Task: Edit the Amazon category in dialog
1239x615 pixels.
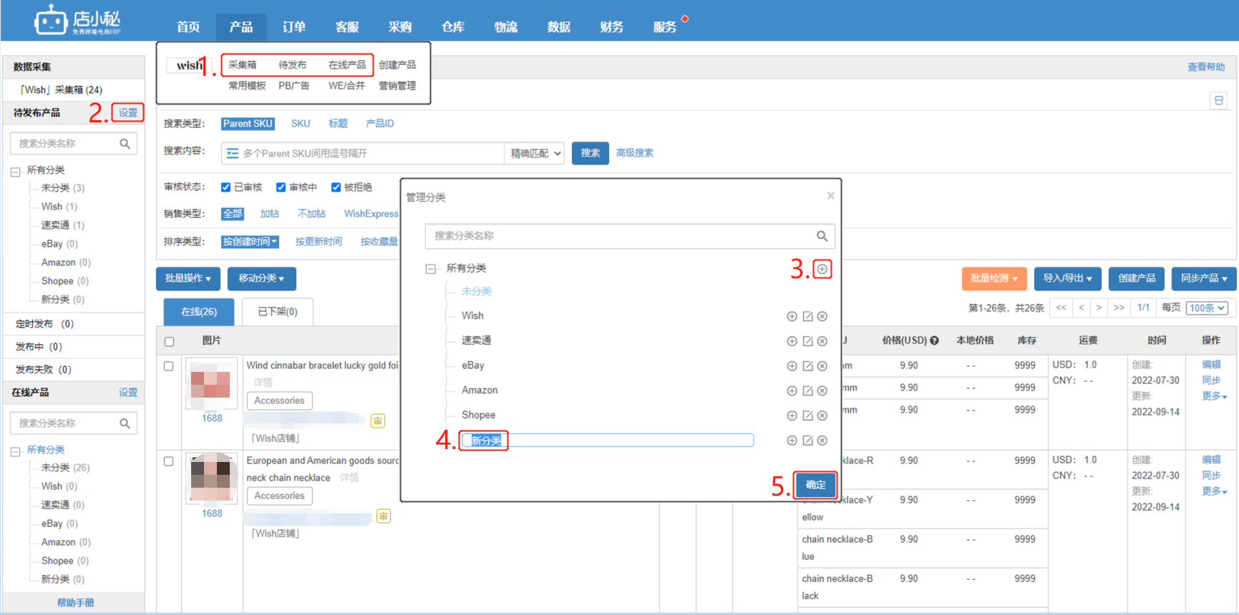Action: (807, 390)
